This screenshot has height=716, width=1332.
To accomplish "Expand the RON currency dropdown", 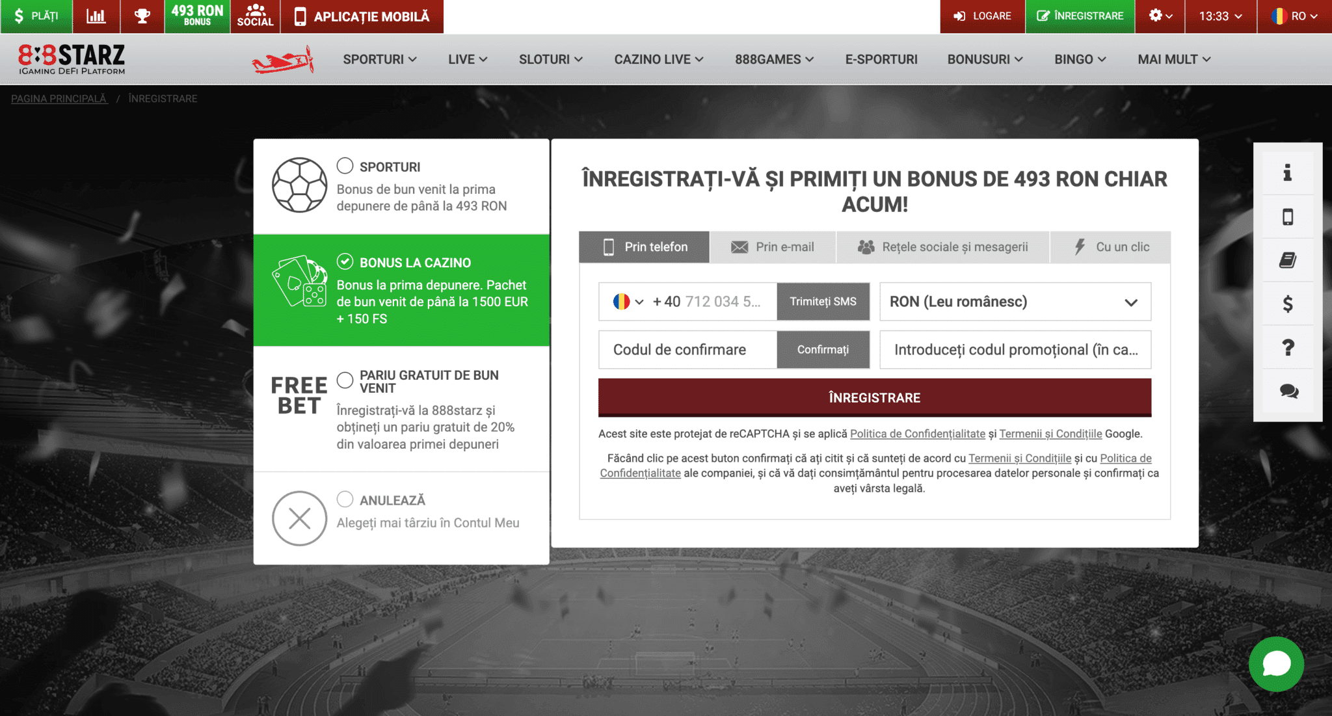I will [1015, 302].
